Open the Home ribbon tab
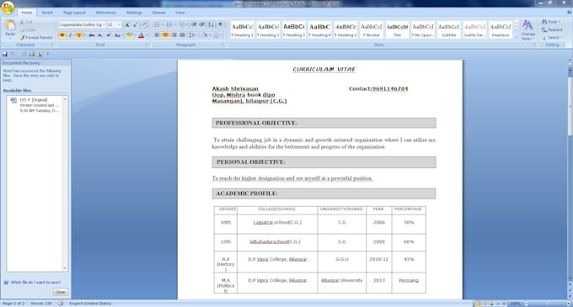The height and width of the screenshot is (307, 573). [x=26, y=13]
